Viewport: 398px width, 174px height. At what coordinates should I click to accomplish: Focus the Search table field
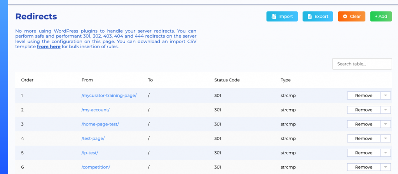(362, 64)
